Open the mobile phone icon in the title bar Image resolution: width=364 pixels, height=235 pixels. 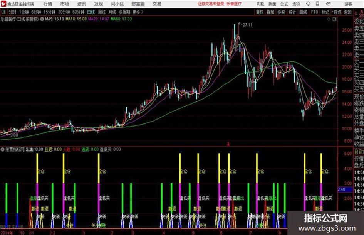[x=317, y=4]
